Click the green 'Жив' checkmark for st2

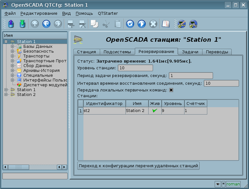click(155, 111)
